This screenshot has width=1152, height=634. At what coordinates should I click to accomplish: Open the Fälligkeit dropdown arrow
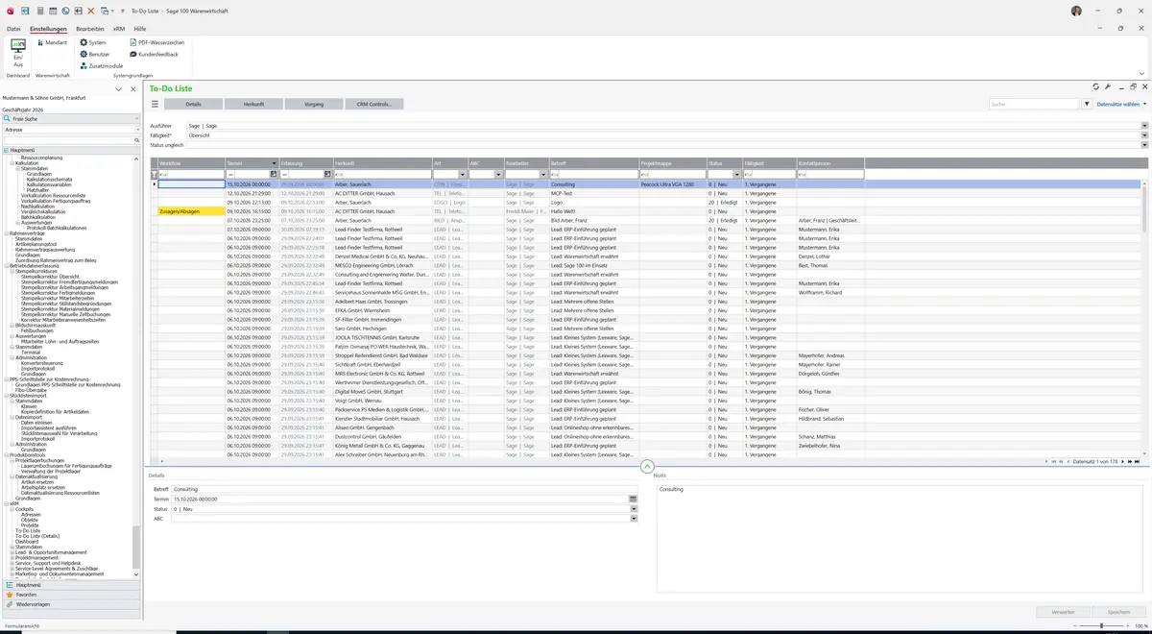[1144, 135]
